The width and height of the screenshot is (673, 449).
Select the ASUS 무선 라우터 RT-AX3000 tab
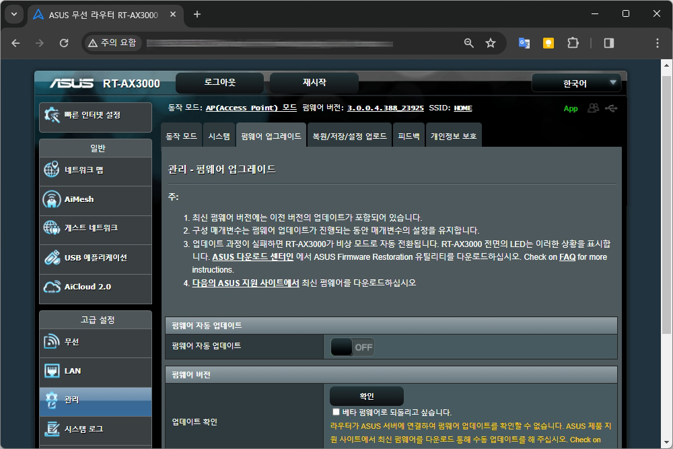[106, 15]
